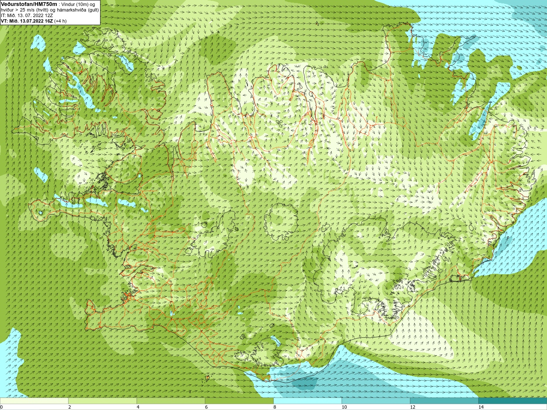Click the scale label '0'
Viewport: 547px width, 410px height.
coord(1,407)
